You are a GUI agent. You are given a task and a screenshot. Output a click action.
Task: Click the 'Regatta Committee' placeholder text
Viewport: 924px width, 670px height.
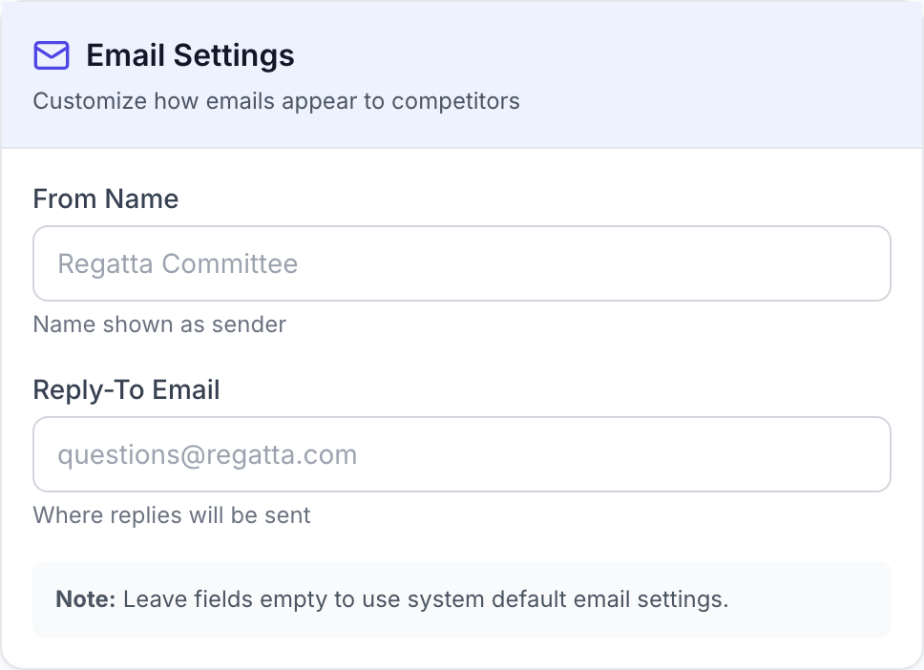click(x=178, y=263)
